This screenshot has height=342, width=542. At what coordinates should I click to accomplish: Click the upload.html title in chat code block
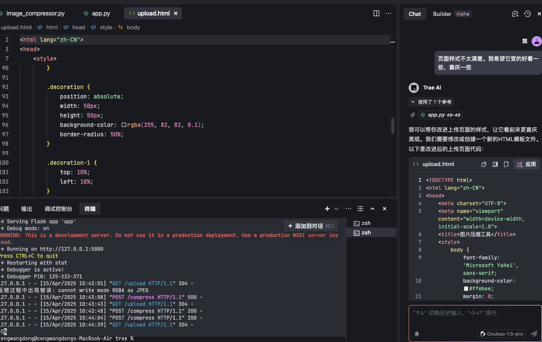438,164
